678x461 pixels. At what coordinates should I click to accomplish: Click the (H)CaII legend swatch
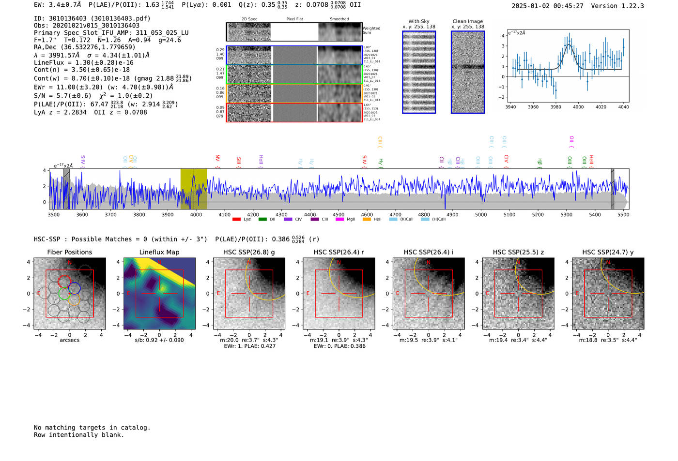pos(425,220)
